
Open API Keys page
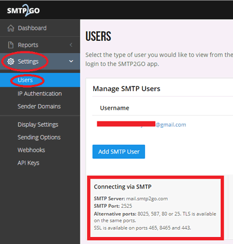(29, 163)
